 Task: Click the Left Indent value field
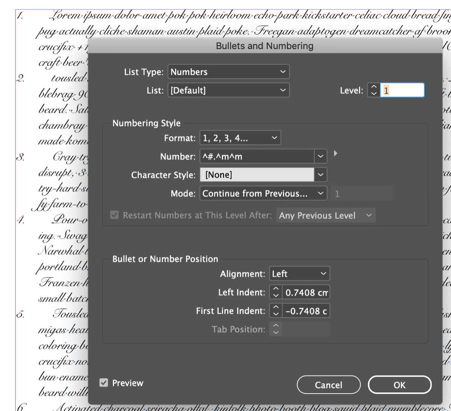click(306, 292)
